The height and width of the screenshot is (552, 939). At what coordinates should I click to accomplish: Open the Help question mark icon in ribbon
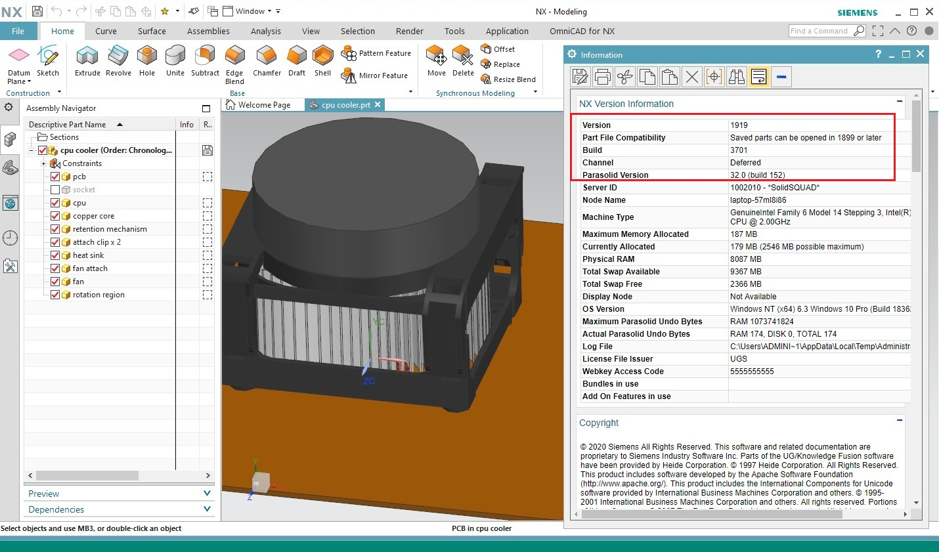(911, 31)
